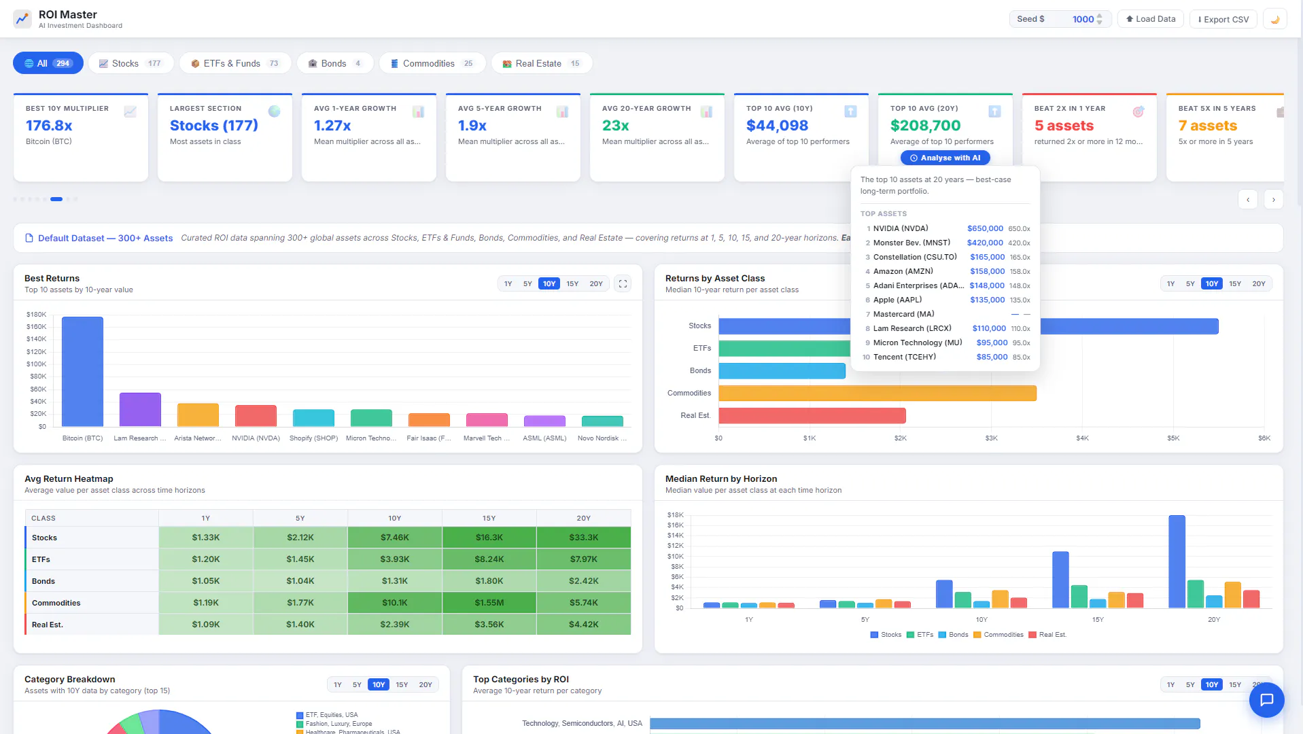Click the Avg 20-Year Growth chart icon
Screen dimensions: 1303x734
point(707,111)
